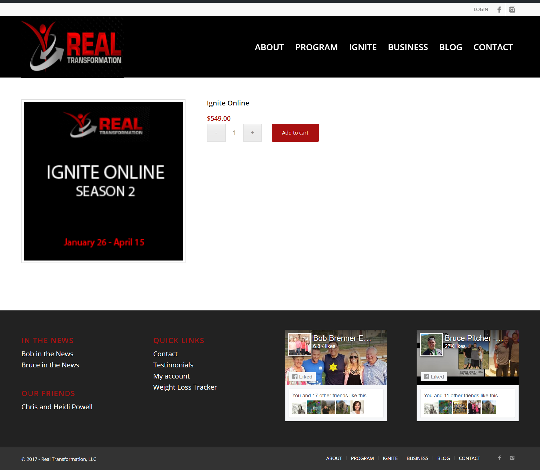Click the 2017 Real Transformation copyright text
The image size is (540, 470).
[x=59, y=459]
